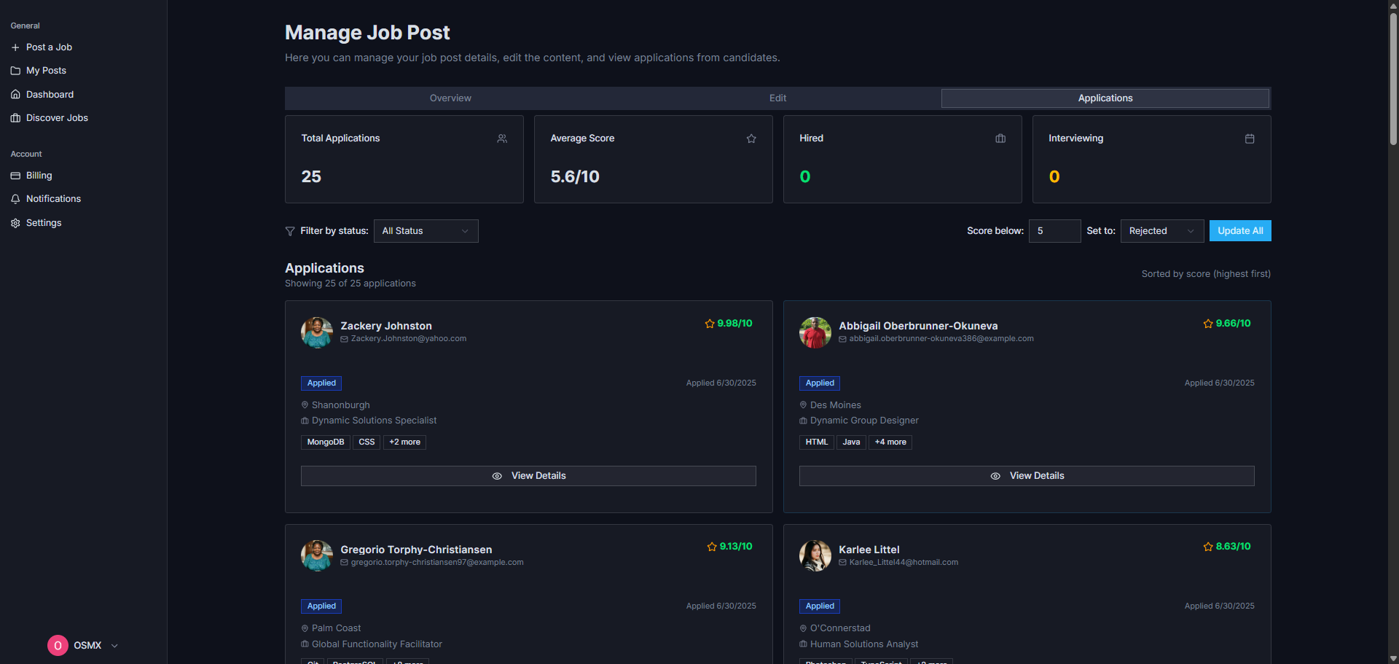Click the location pin icon beside Des Moines
Screen dimensions: 1399x664
[803, 405]
